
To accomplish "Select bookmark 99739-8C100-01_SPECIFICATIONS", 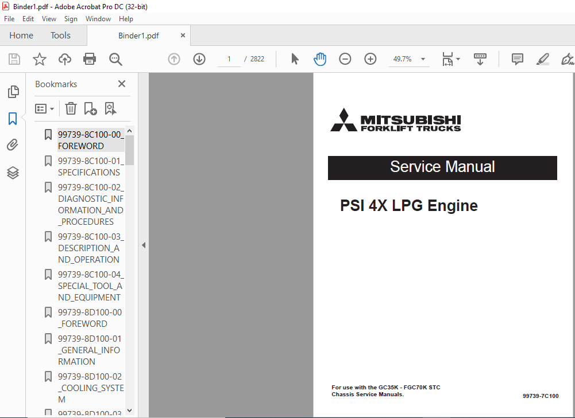I will (x=91, y=166).
